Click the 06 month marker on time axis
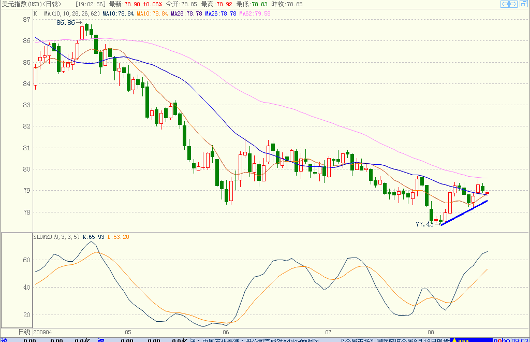Image resolution: width=530 pixels, height=342 pixels. [x=226, y=332]
